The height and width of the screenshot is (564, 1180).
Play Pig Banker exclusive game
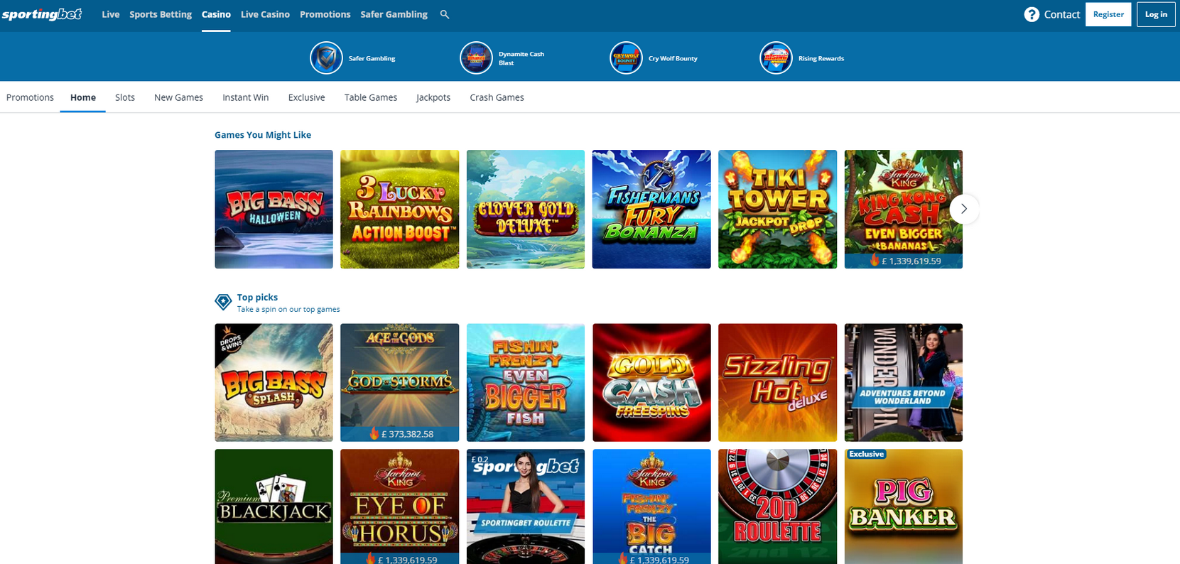[903, 506]
